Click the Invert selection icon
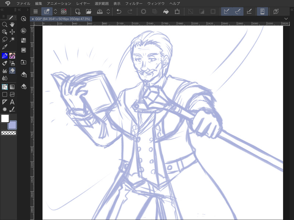294x220 pixels. pyautogui.click(x=202, y=12)
